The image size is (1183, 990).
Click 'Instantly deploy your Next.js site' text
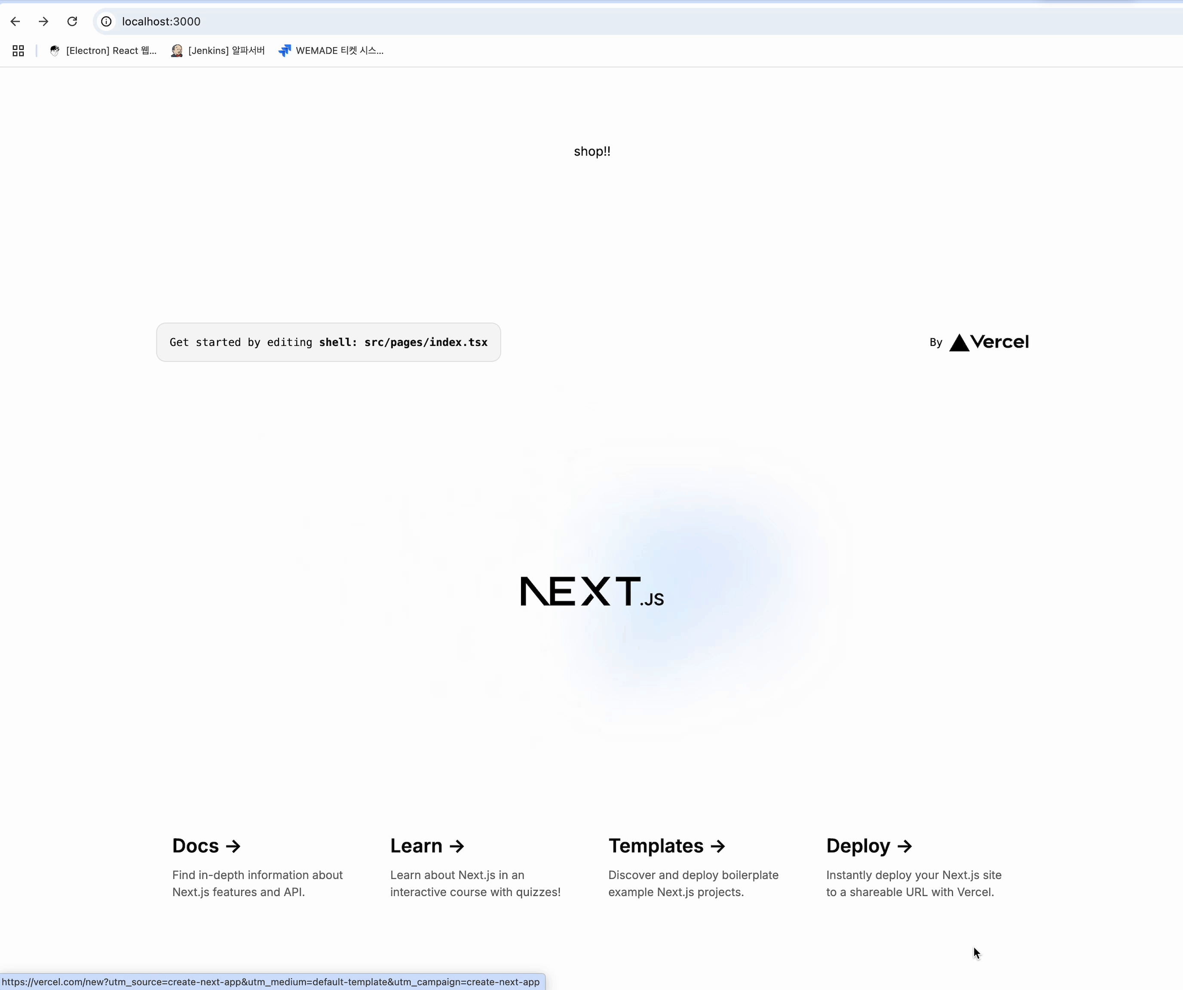tap(914, 875)
